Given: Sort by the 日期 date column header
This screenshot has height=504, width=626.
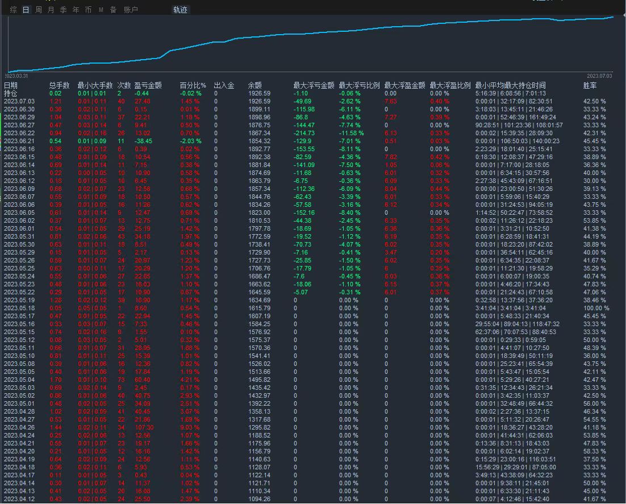Looking at the screenshot, I should (11, 85).
